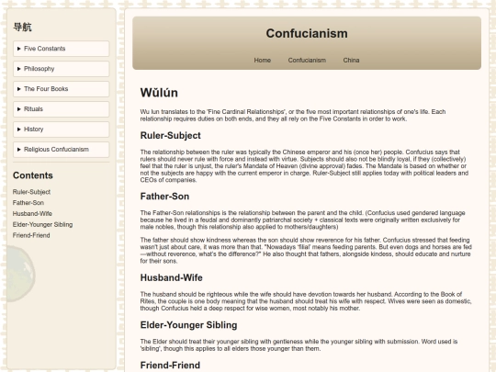Click the decorative green circle image
The height and width of the screenshot is (372, 496).
21,274
